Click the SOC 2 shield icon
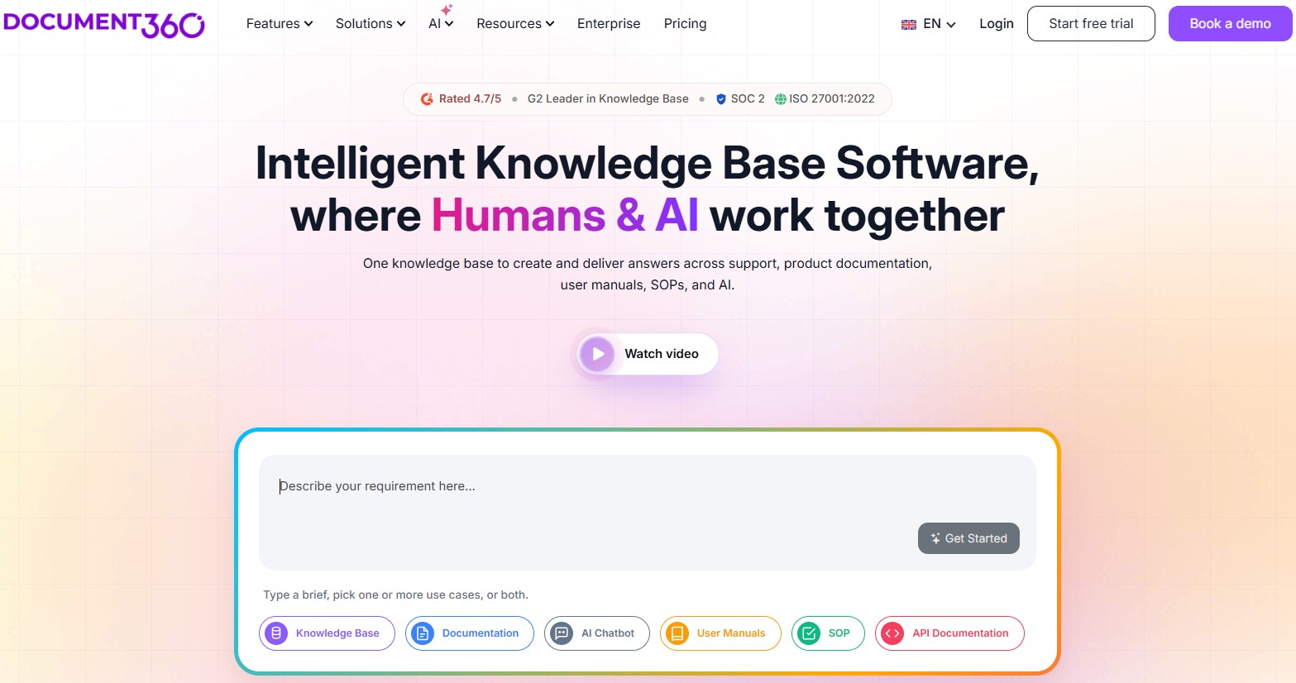This screenshot has height=683, width=1296. pos(721,99)
